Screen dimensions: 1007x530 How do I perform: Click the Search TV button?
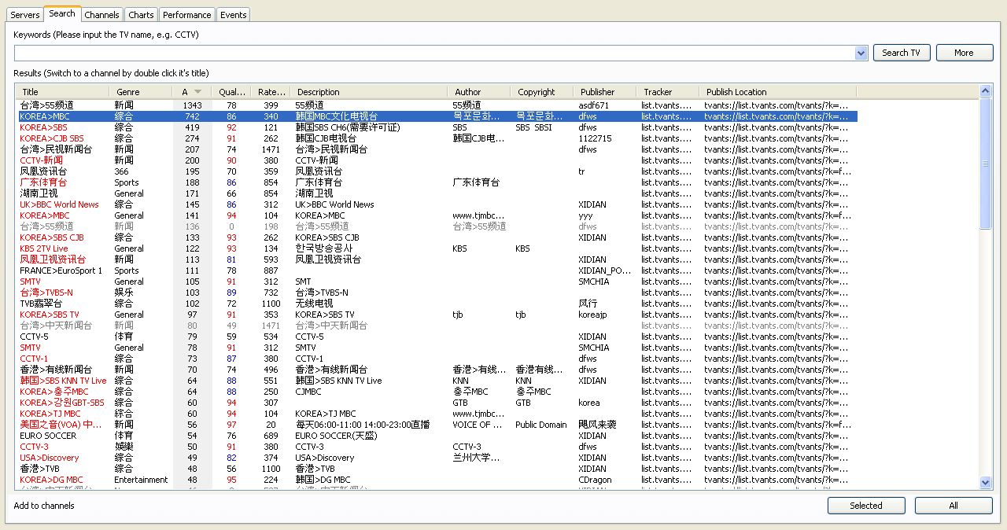tap(902, 53)
